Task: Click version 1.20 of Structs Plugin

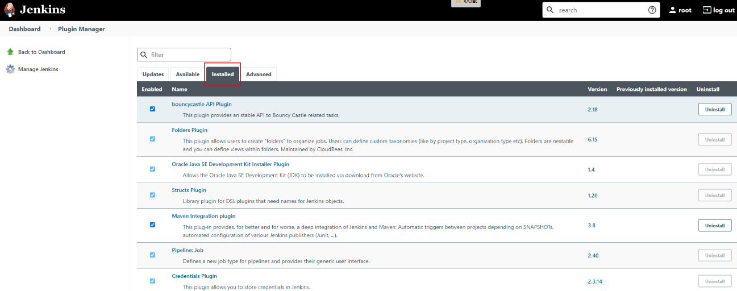Action: [x=593, y=196]
